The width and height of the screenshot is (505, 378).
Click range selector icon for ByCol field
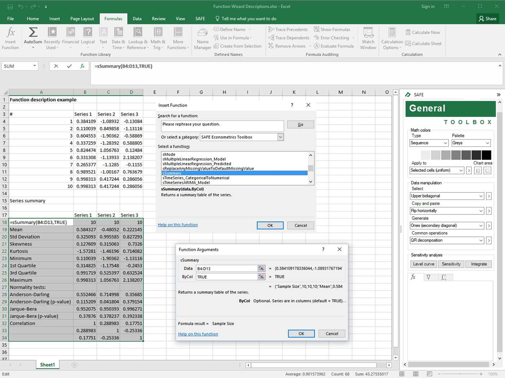262,277
